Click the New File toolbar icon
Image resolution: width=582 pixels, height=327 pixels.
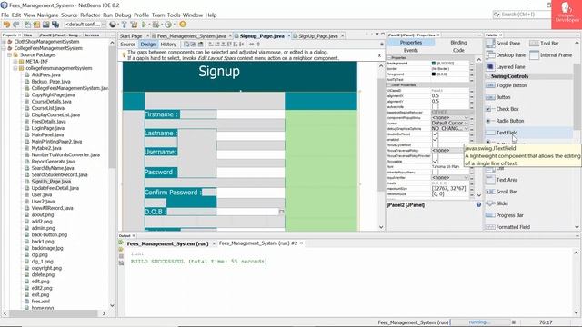click(x=28, y=25)
